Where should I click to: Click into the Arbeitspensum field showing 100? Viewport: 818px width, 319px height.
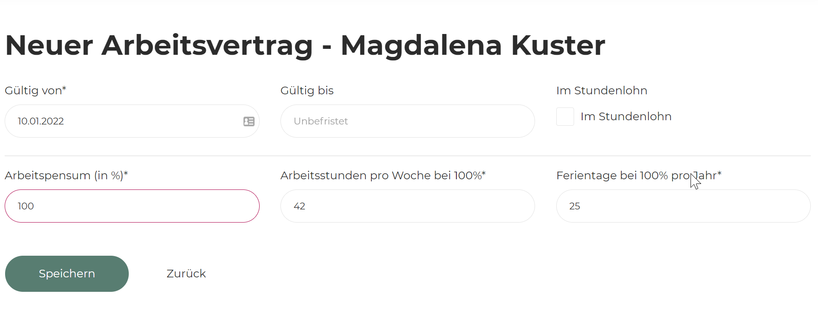132,206
